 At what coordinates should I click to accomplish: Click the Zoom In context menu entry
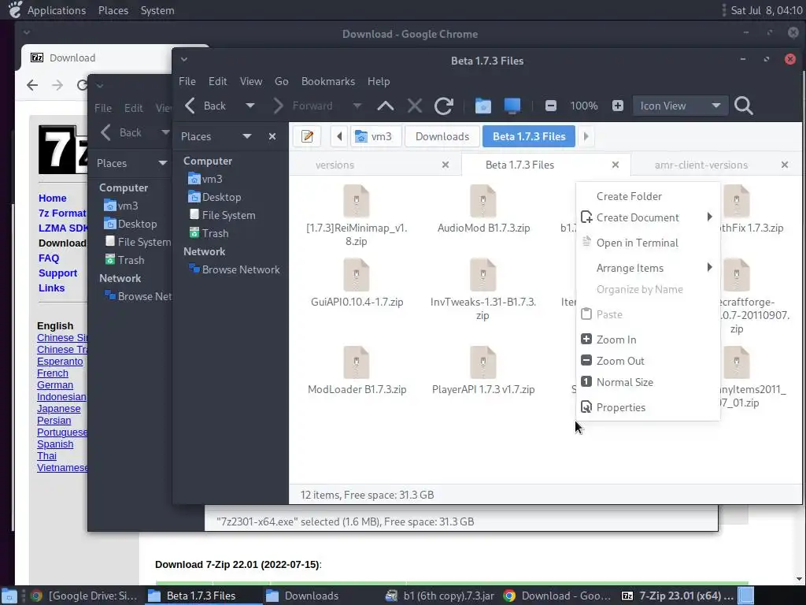tap(648, 340)
